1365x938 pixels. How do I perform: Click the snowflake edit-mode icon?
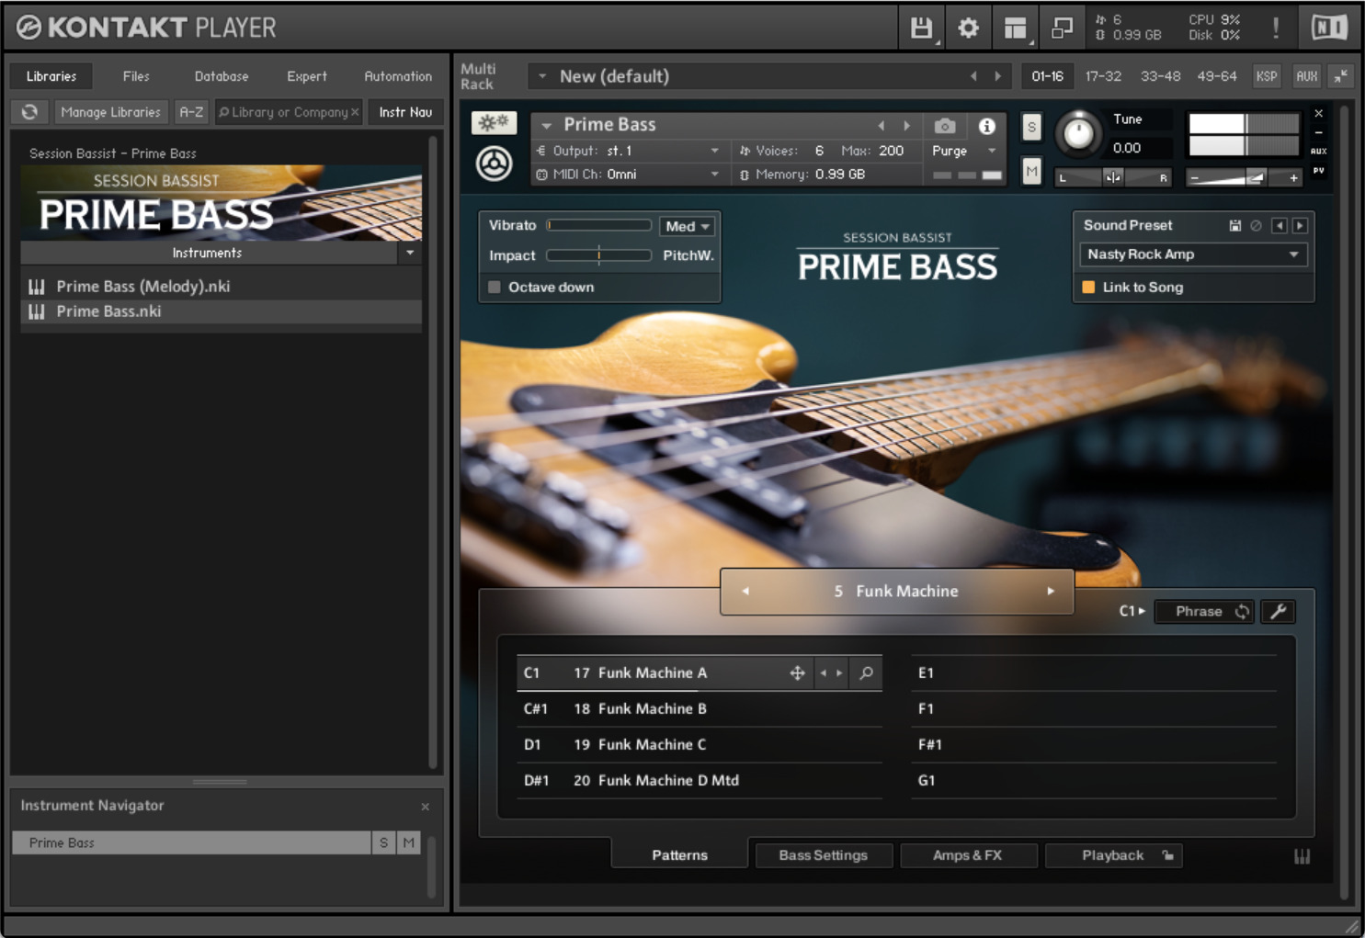pyautogui.click(x=494, y=123)
